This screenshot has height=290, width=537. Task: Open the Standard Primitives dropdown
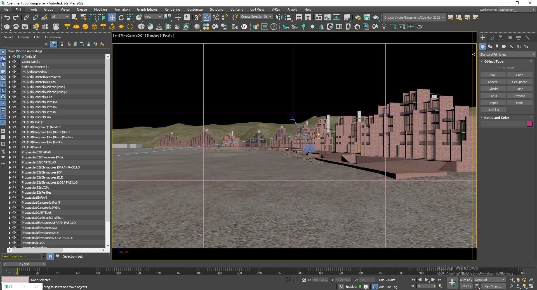click(x=507, y=54)
